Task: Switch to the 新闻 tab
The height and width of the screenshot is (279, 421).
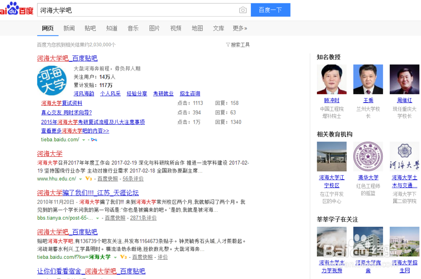Action: click(x=69, y=28)
